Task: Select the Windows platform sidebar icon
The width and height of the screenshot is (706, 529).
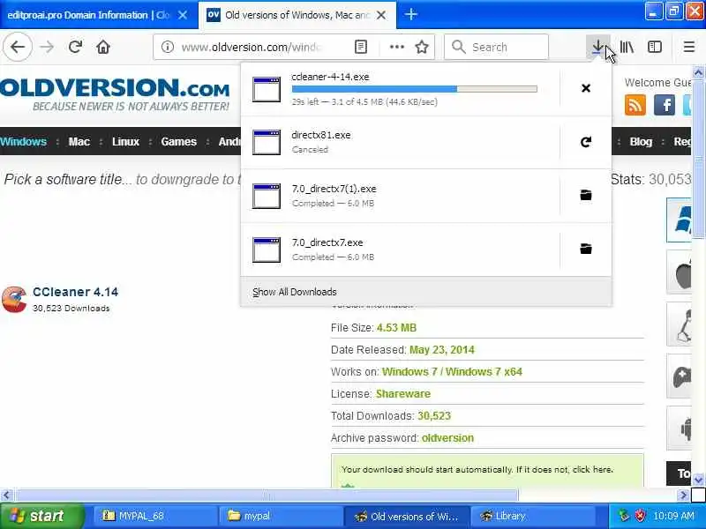Action: click(x=679, y=220)
